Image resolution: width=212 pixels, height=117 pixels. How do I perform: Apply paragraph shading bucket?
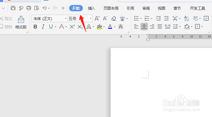[x=187, y=27]
